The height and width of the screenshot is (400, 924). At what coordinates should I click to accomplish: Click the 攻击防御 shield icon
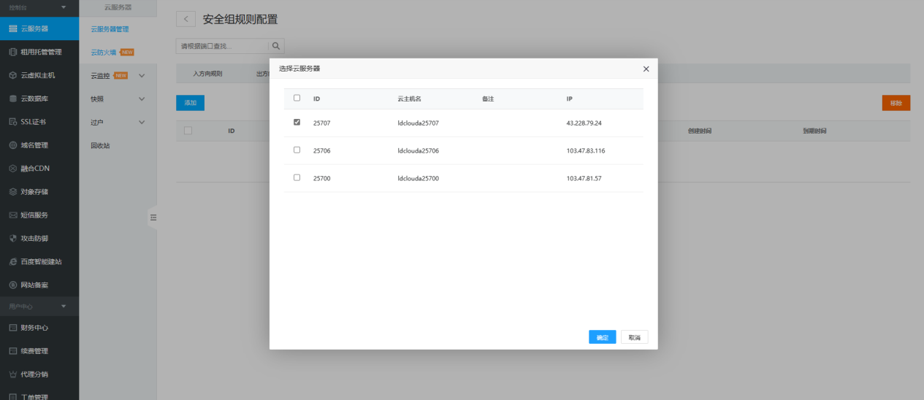click(12, 239)
